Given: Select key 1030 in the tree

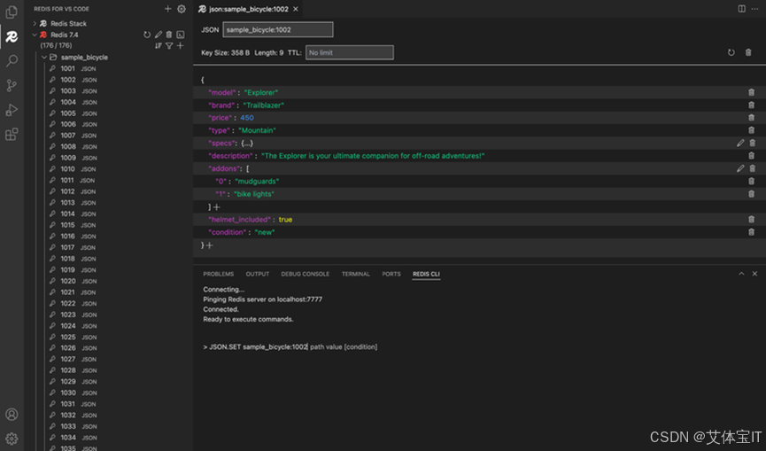Looking at the screenshot, I should (68, 393).
